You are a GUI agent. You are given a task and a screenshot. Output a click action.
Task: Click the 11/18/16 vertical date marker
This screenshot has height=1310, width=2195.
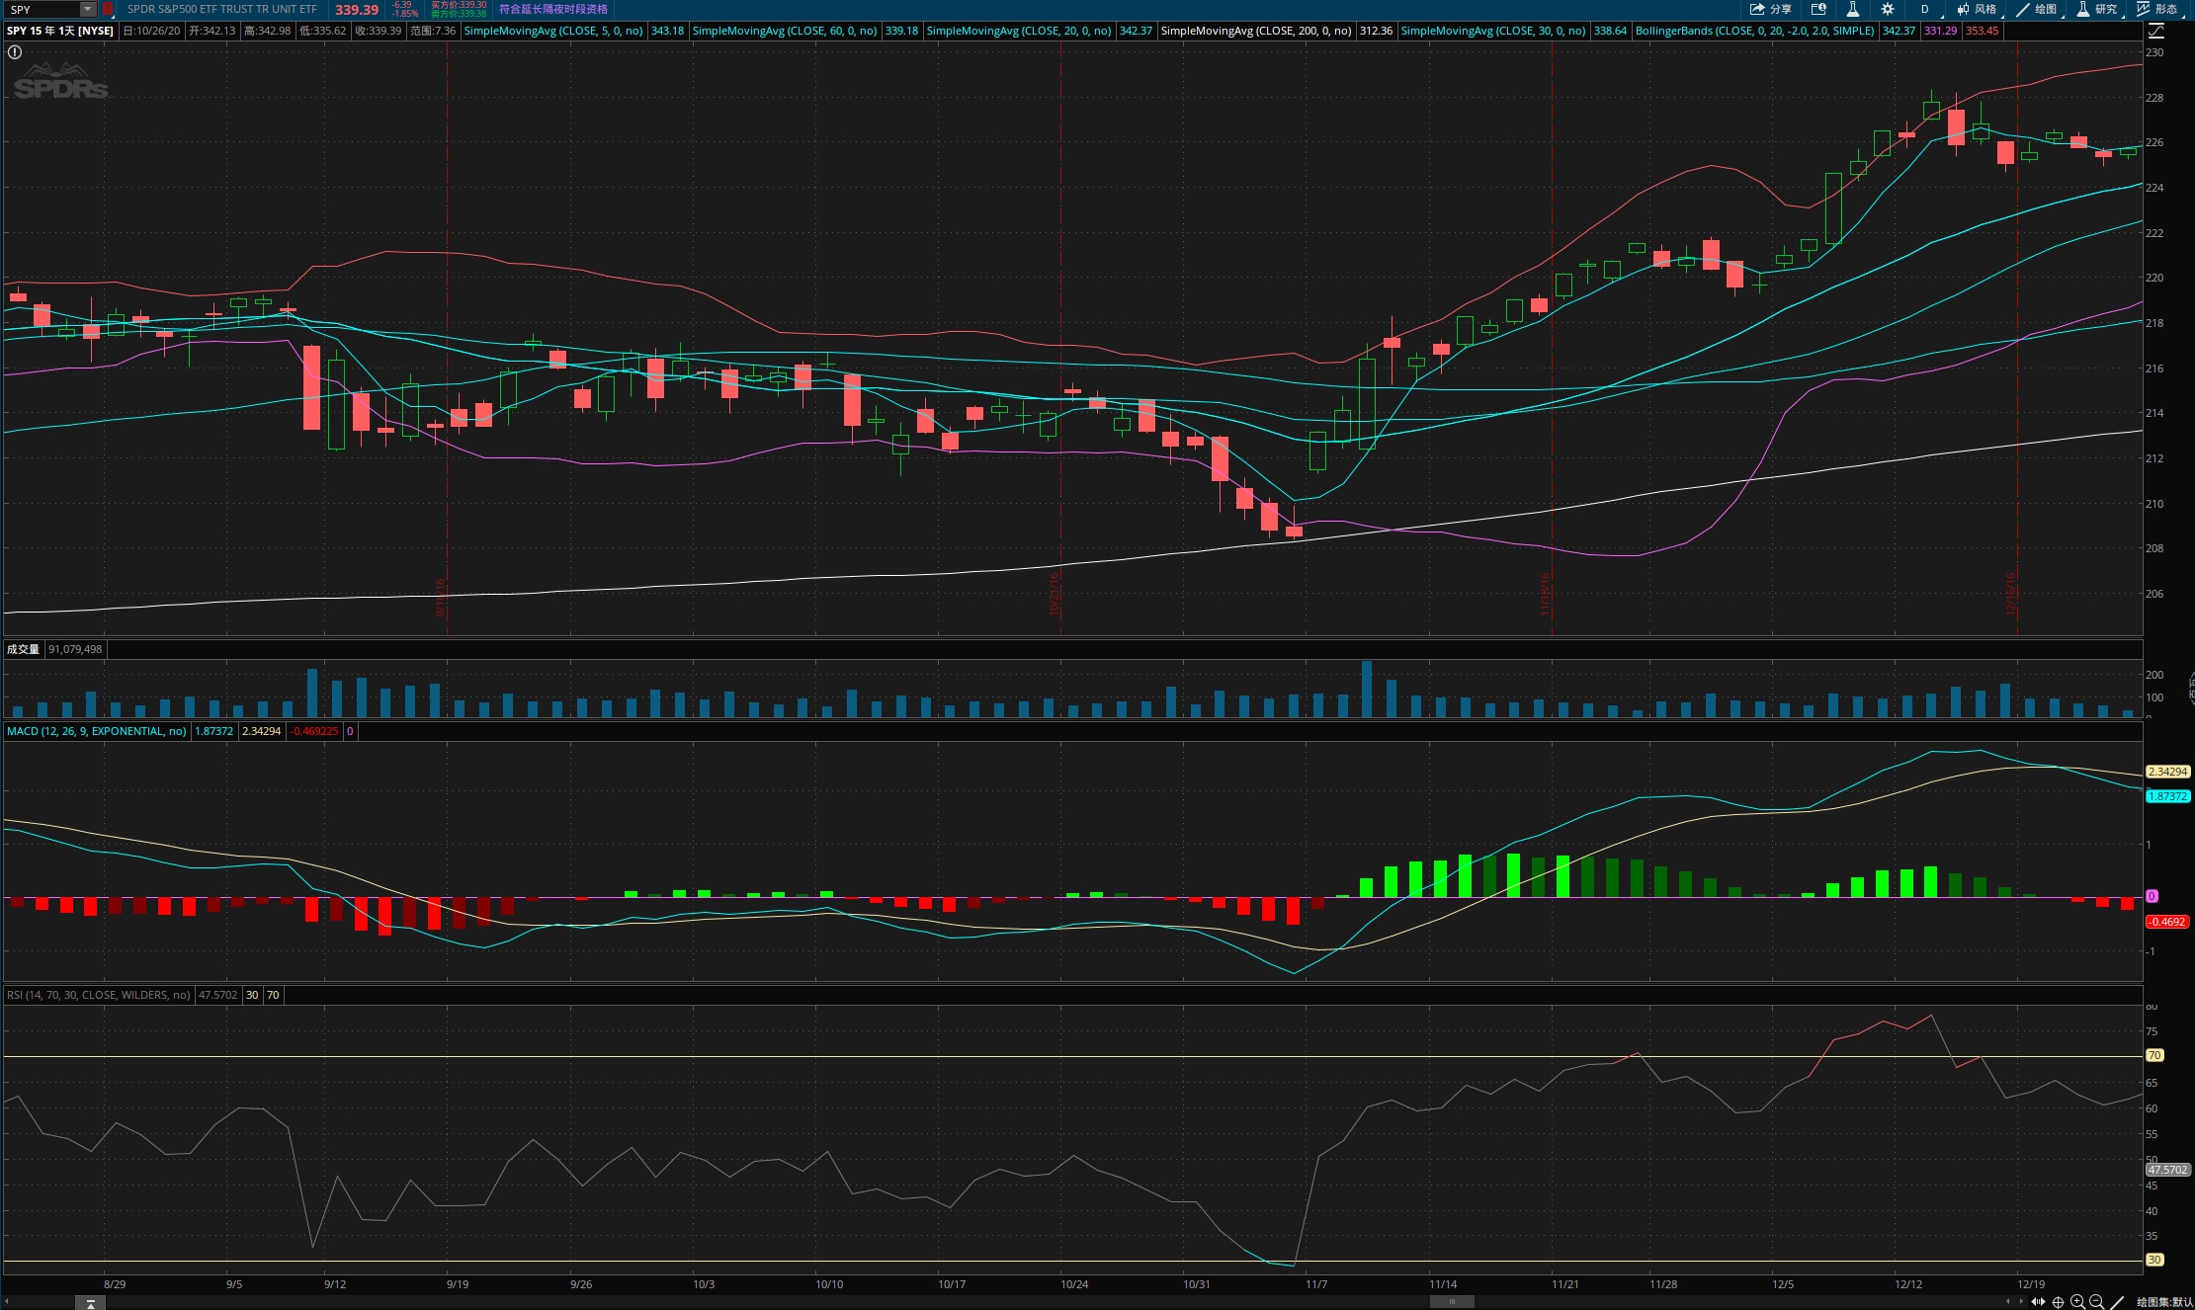coord(1546,594)
